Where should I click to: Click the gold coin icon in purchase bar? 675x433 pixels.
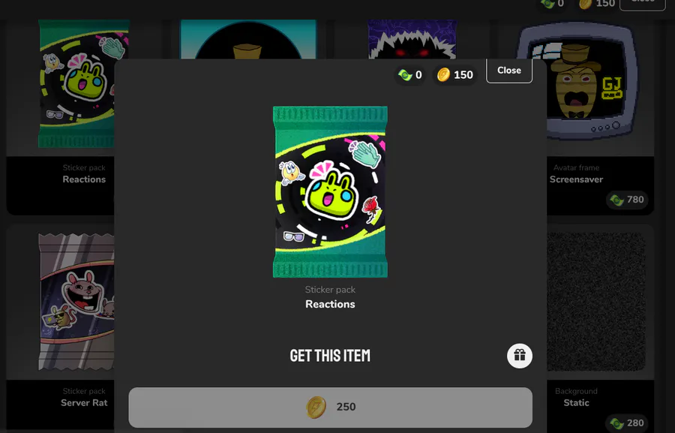pyautogui.click(x=316, y=407)
